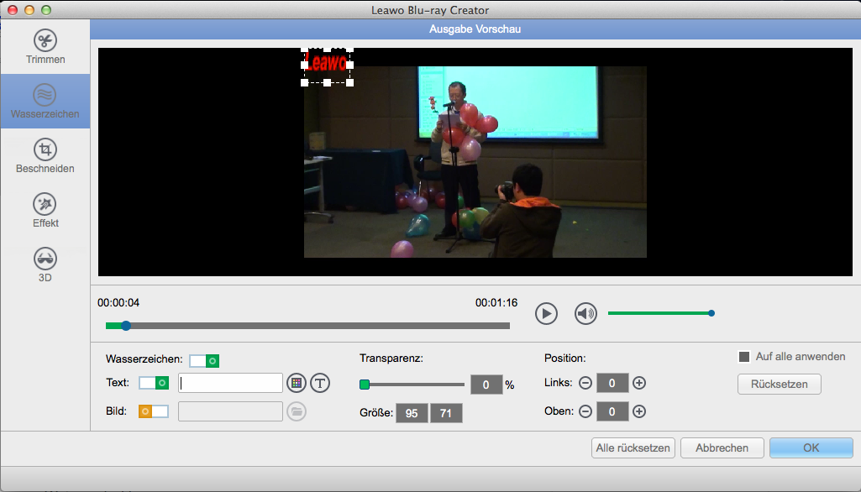Click the play button

click(546, 313)
